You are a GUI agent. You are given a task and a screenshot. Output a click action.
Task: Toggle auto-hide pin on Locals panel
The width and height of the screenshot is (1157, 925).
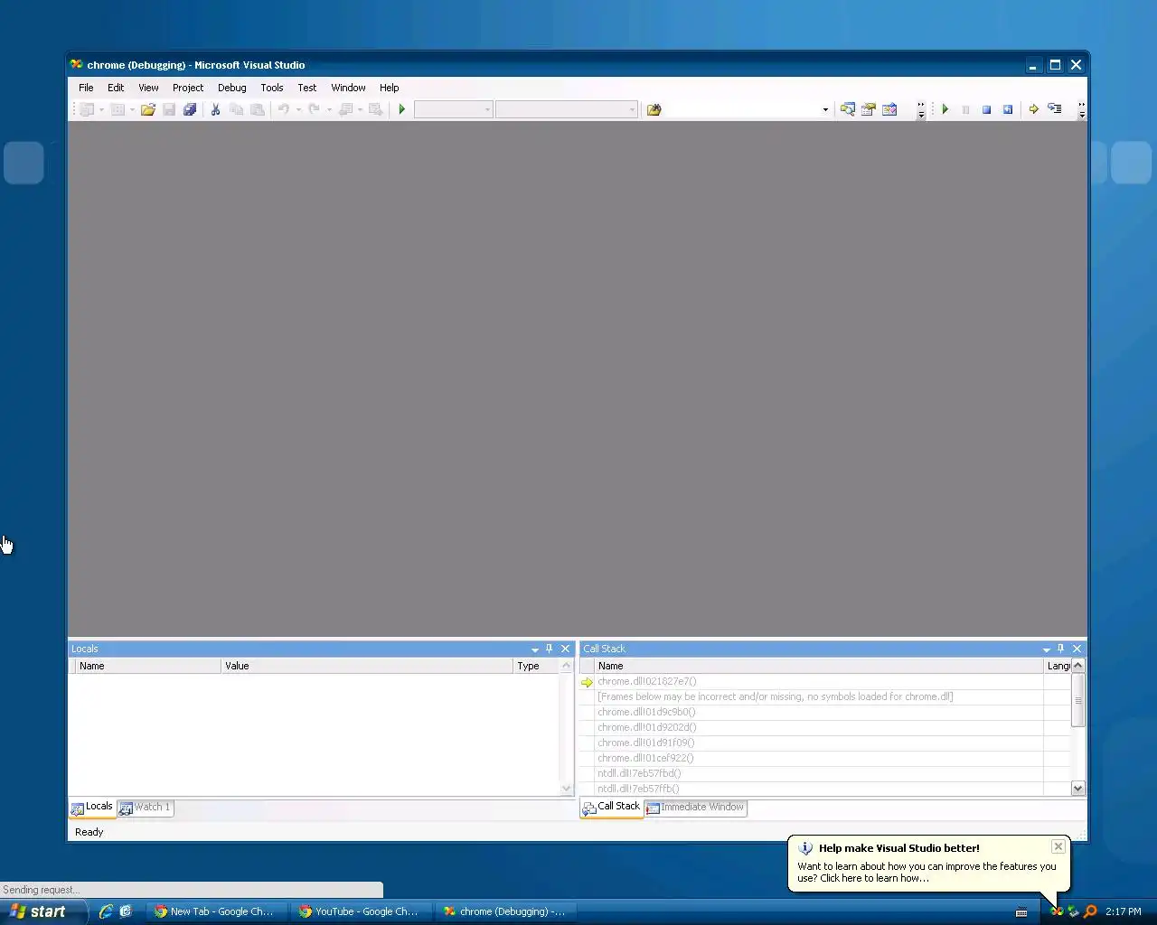pos(549,649)
